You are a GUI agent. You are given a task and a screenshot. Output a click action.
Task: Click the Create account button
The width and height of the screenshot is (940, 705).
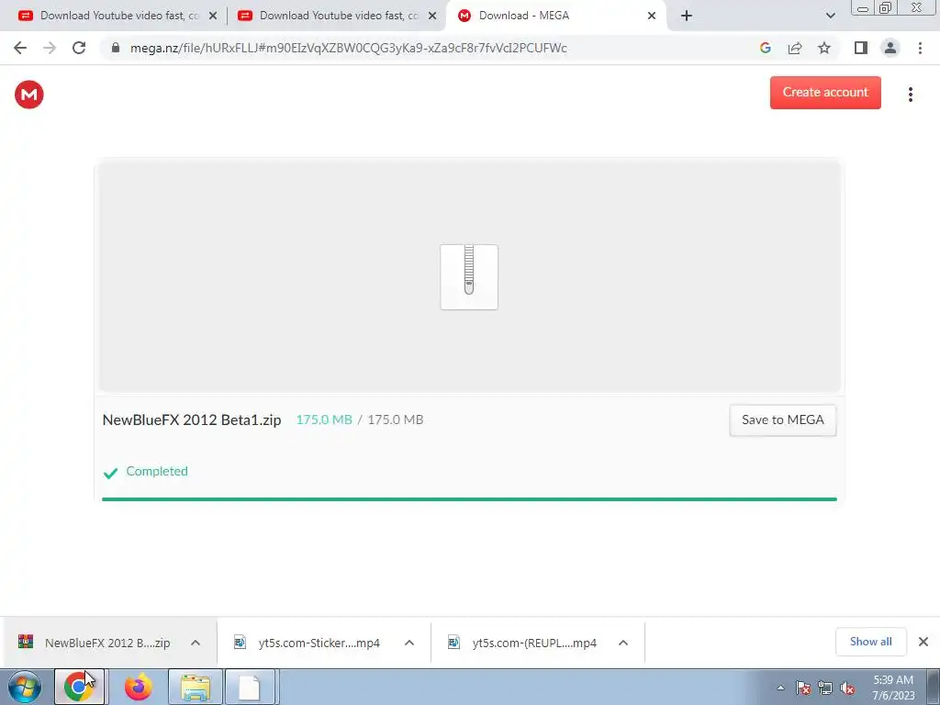point(825,93)
